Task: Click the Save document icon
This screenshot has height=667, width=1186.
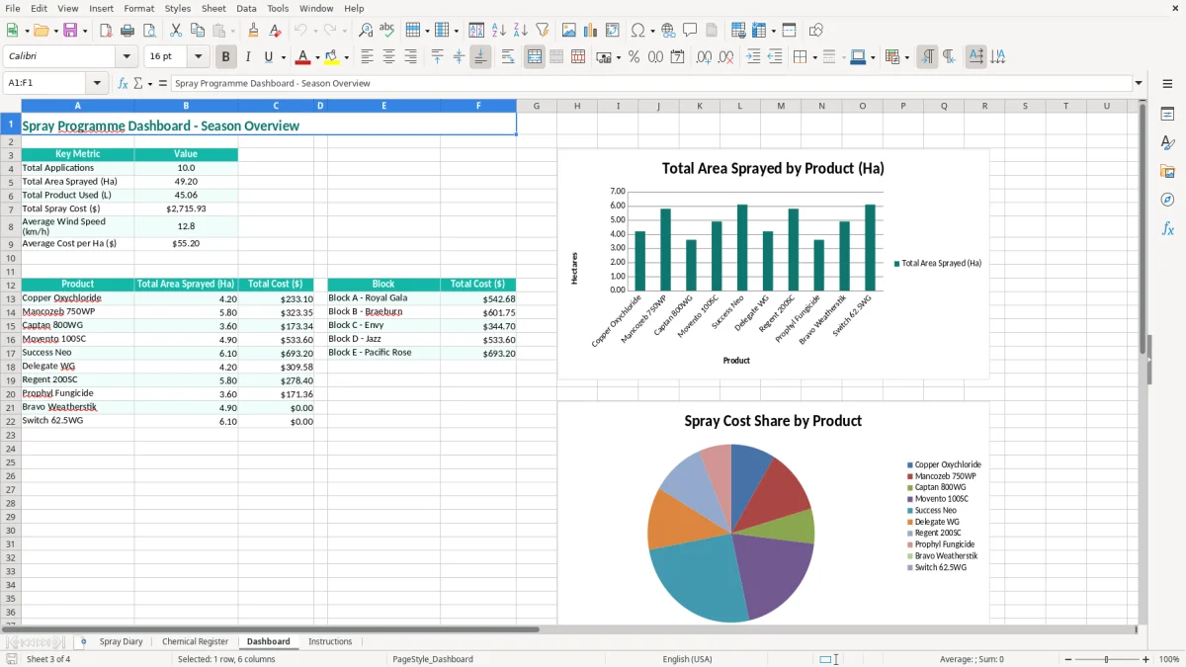Action: coord(70,31)
